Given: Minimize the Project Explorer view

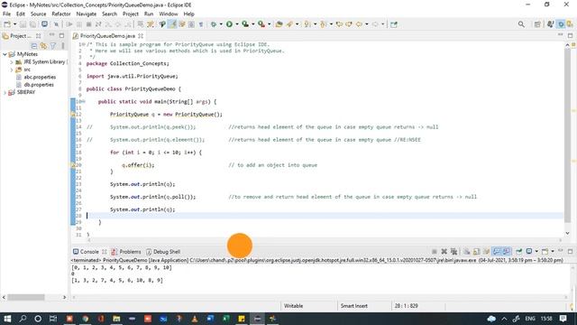Looking at the screenshot, I should click(x=52, y=35).
